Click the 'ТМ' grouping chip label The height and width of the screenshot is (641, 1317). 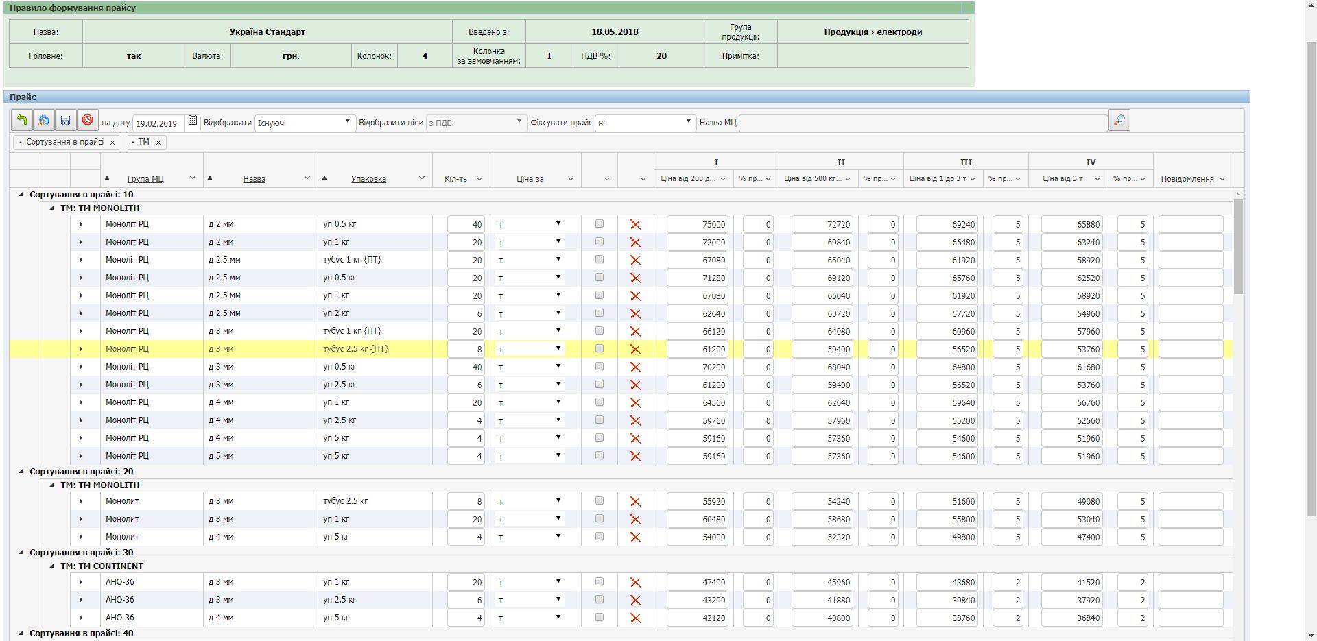(143, 142)
